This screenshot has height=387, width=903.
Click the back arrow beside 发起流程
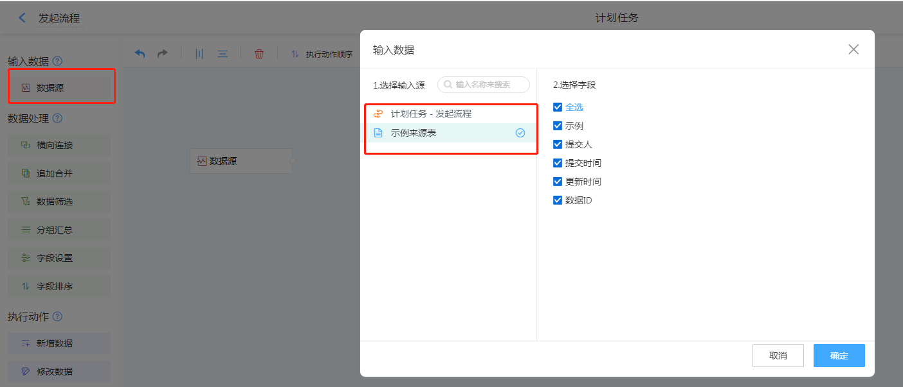(23, 18)
